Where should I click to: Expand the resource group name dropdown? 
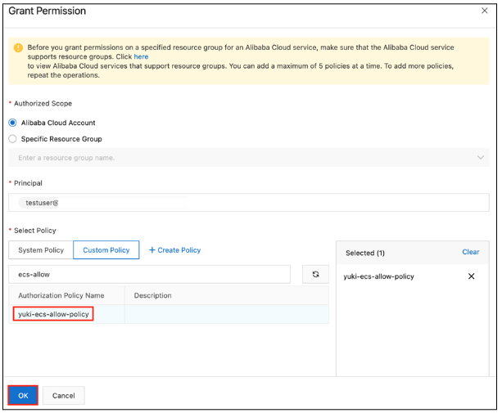[479, 157]
